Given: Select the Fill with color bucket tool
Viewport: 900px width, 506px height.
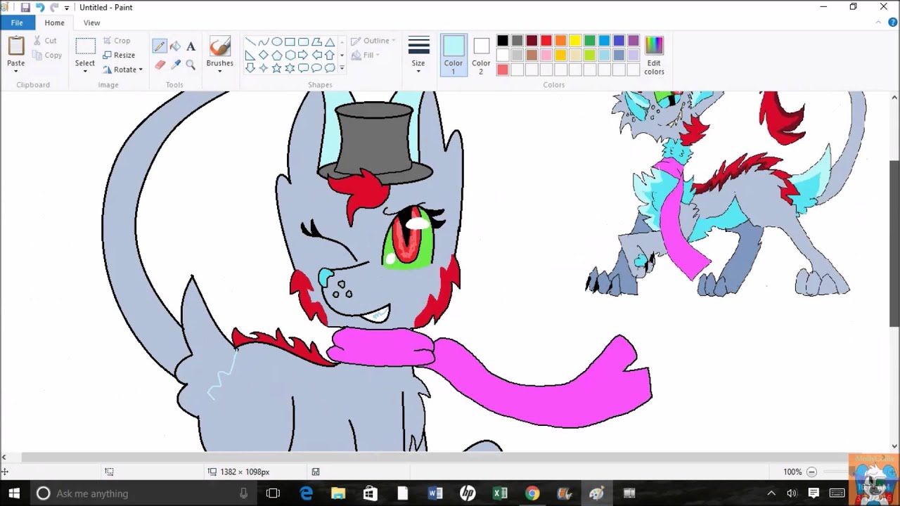Looking at the screenshot, I should coord(175,46).
